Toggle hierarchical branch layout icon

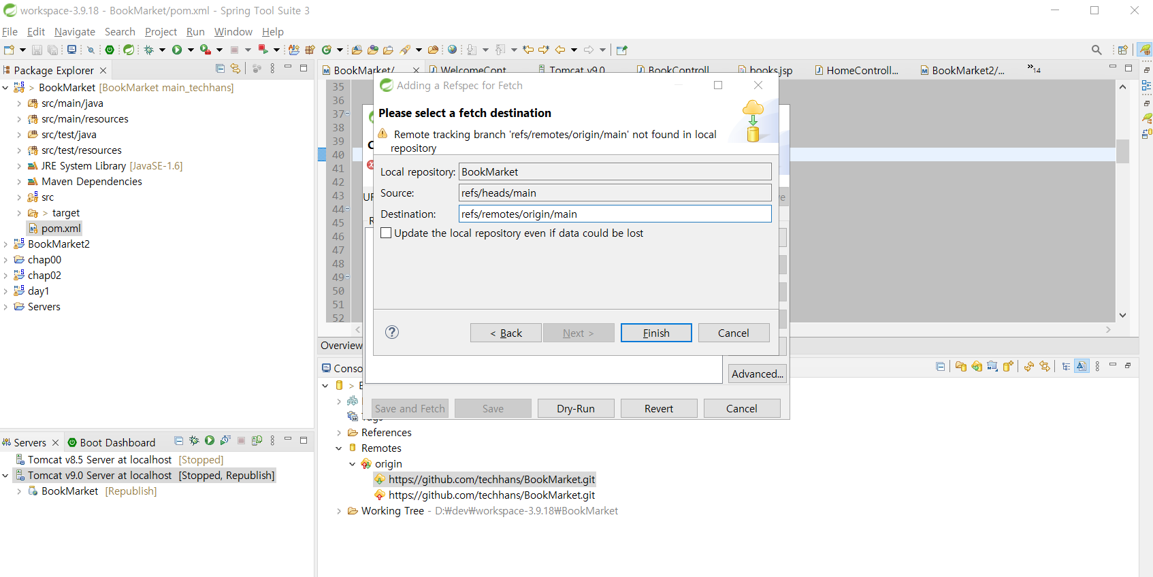tap(1066, 366)
